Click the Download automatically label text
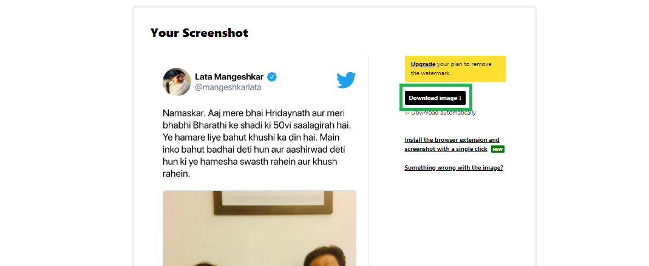649x266 pixels. pyautogui.click(x=443, y=112)
